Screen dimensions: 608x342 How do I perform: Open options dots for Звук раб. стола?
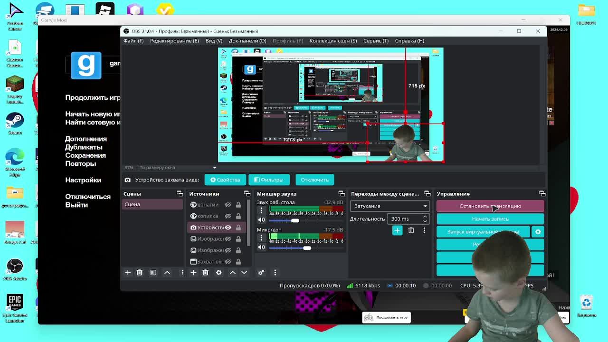click(x=261, y=210)
